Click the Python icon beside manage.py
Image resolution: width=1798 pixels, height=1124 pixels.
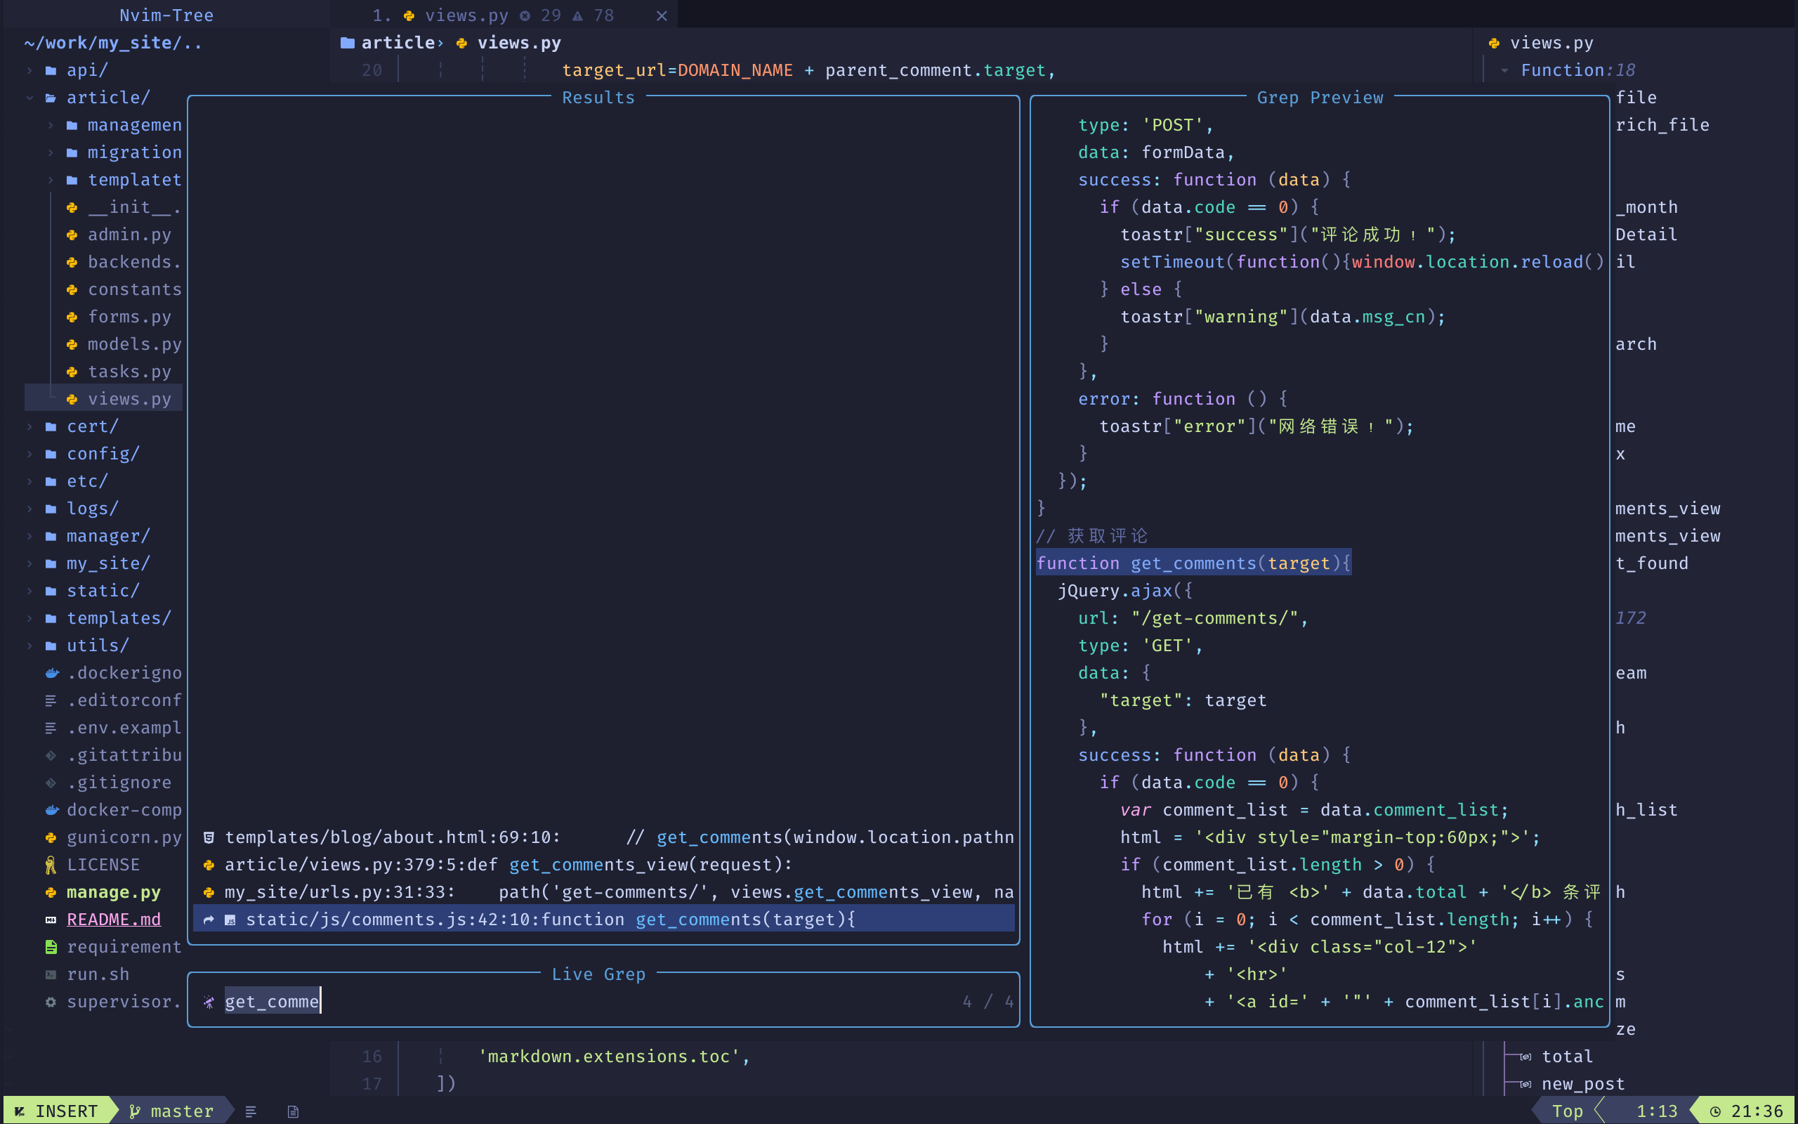click(51, 891)
